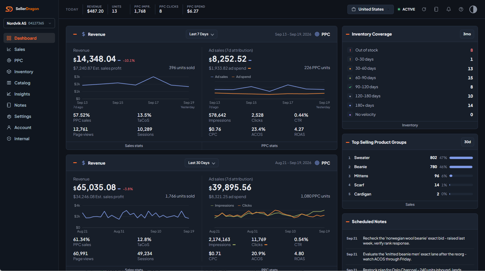Select the Out of stock row
The width and height of the screenshot is (485, 271).
pos(410,50)
